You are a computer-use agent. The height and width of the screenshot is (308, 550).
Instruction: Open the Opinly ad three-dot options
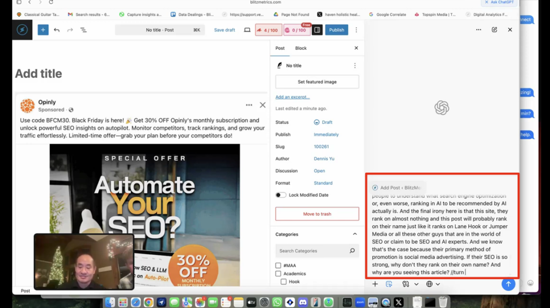click(249, 105)
